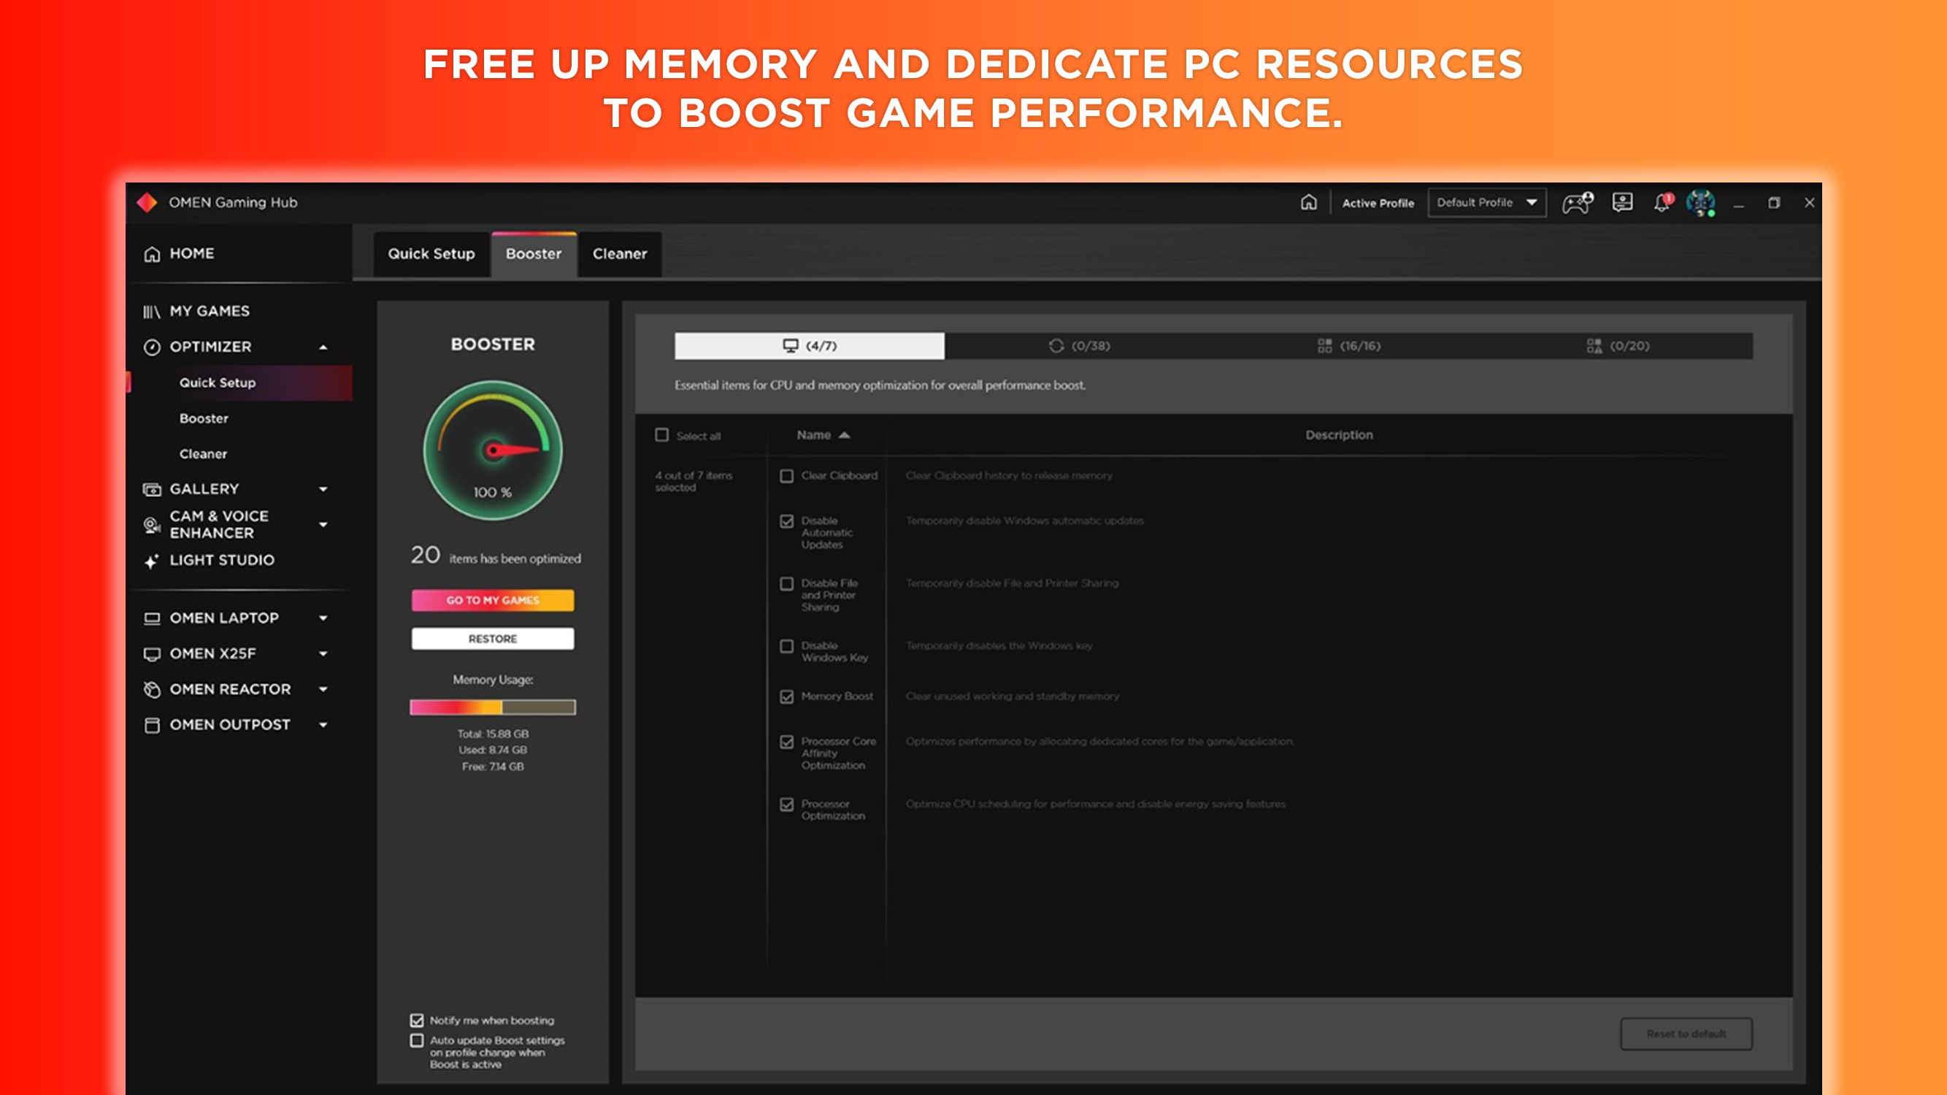Click the monitor icon next to the bell
The image size is (1947, 1095).
(x=1622, y=202)
